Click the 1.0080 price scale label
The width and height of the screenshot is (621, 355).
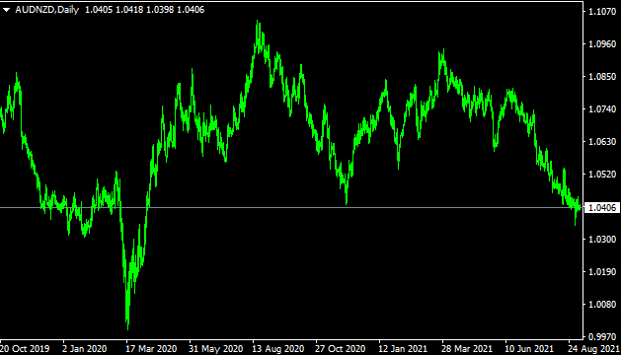tap(602, 304)
